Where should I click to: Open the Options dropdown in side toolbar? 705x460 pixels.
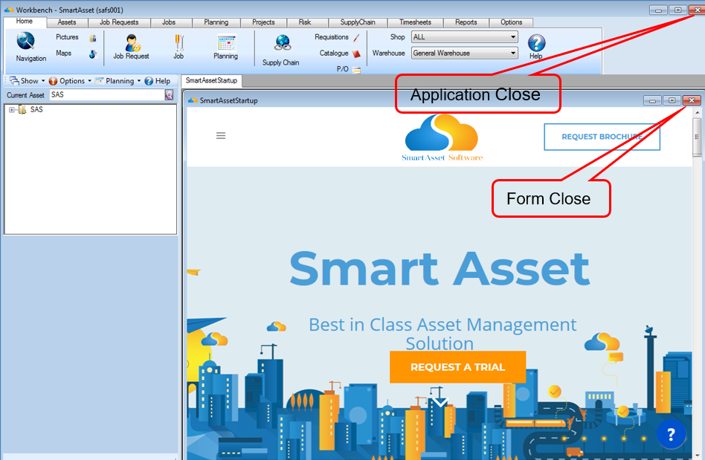click(x=70, y=81)
